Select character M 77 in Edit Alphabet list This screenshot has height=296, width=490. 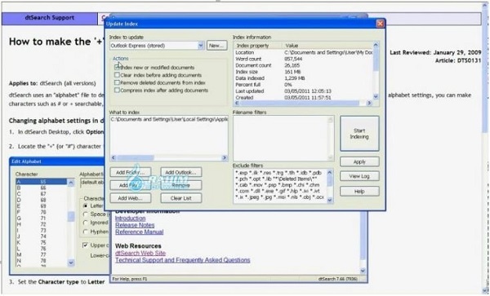[42, 255]
